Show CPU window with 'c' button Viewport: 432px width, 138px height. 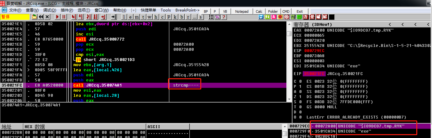(x=162, y=17)
